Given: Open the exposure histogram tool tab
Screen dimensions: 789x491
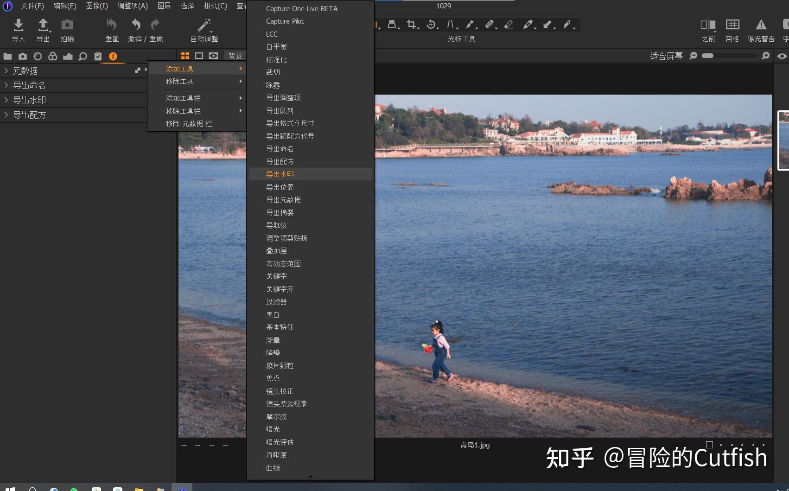Looking at the screenshot, I should pos(68,56).
